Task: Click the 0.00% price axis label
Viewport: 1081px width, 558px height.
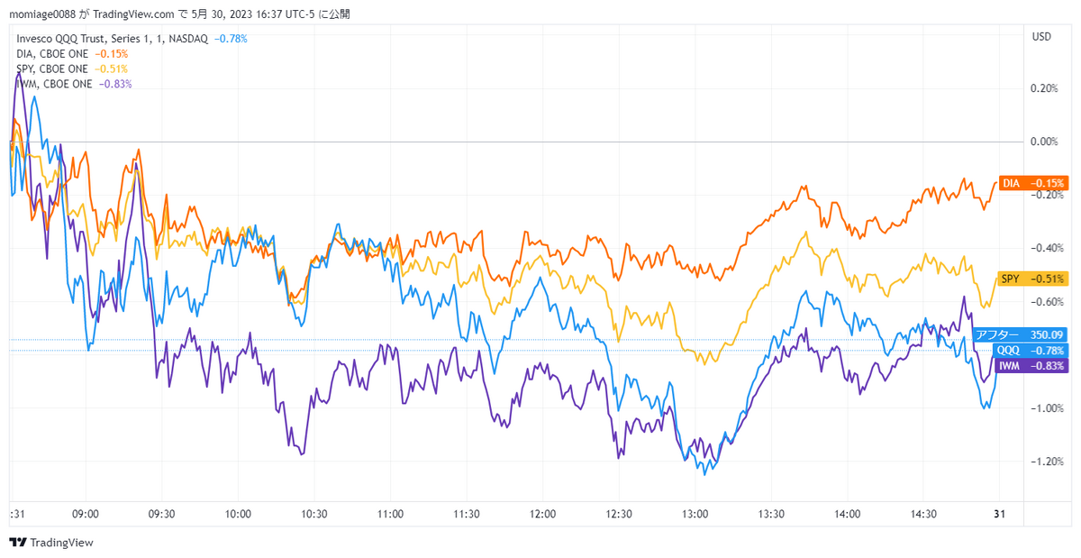Action: [1043, 142]
